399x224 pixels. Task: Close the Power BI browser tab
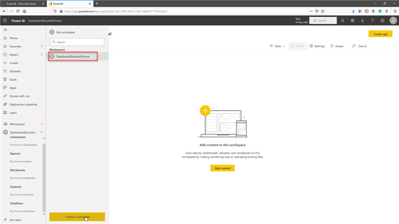coord(90,4)
